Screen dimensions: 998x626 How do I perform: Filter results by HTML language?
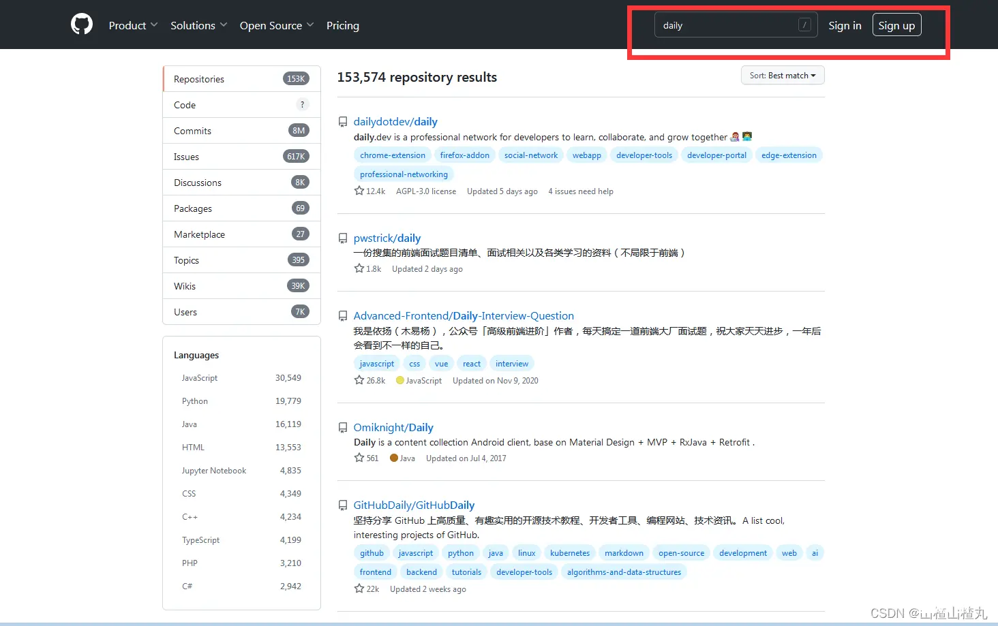241,448
